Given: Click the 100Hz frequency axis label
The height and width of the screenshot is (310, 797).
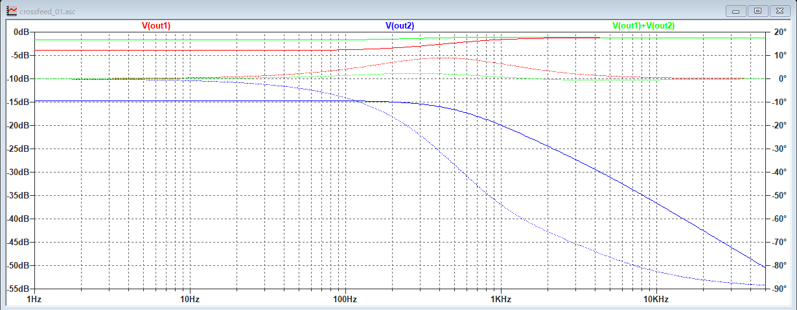Looking at the screenshot, I should (x=345, y=300).
